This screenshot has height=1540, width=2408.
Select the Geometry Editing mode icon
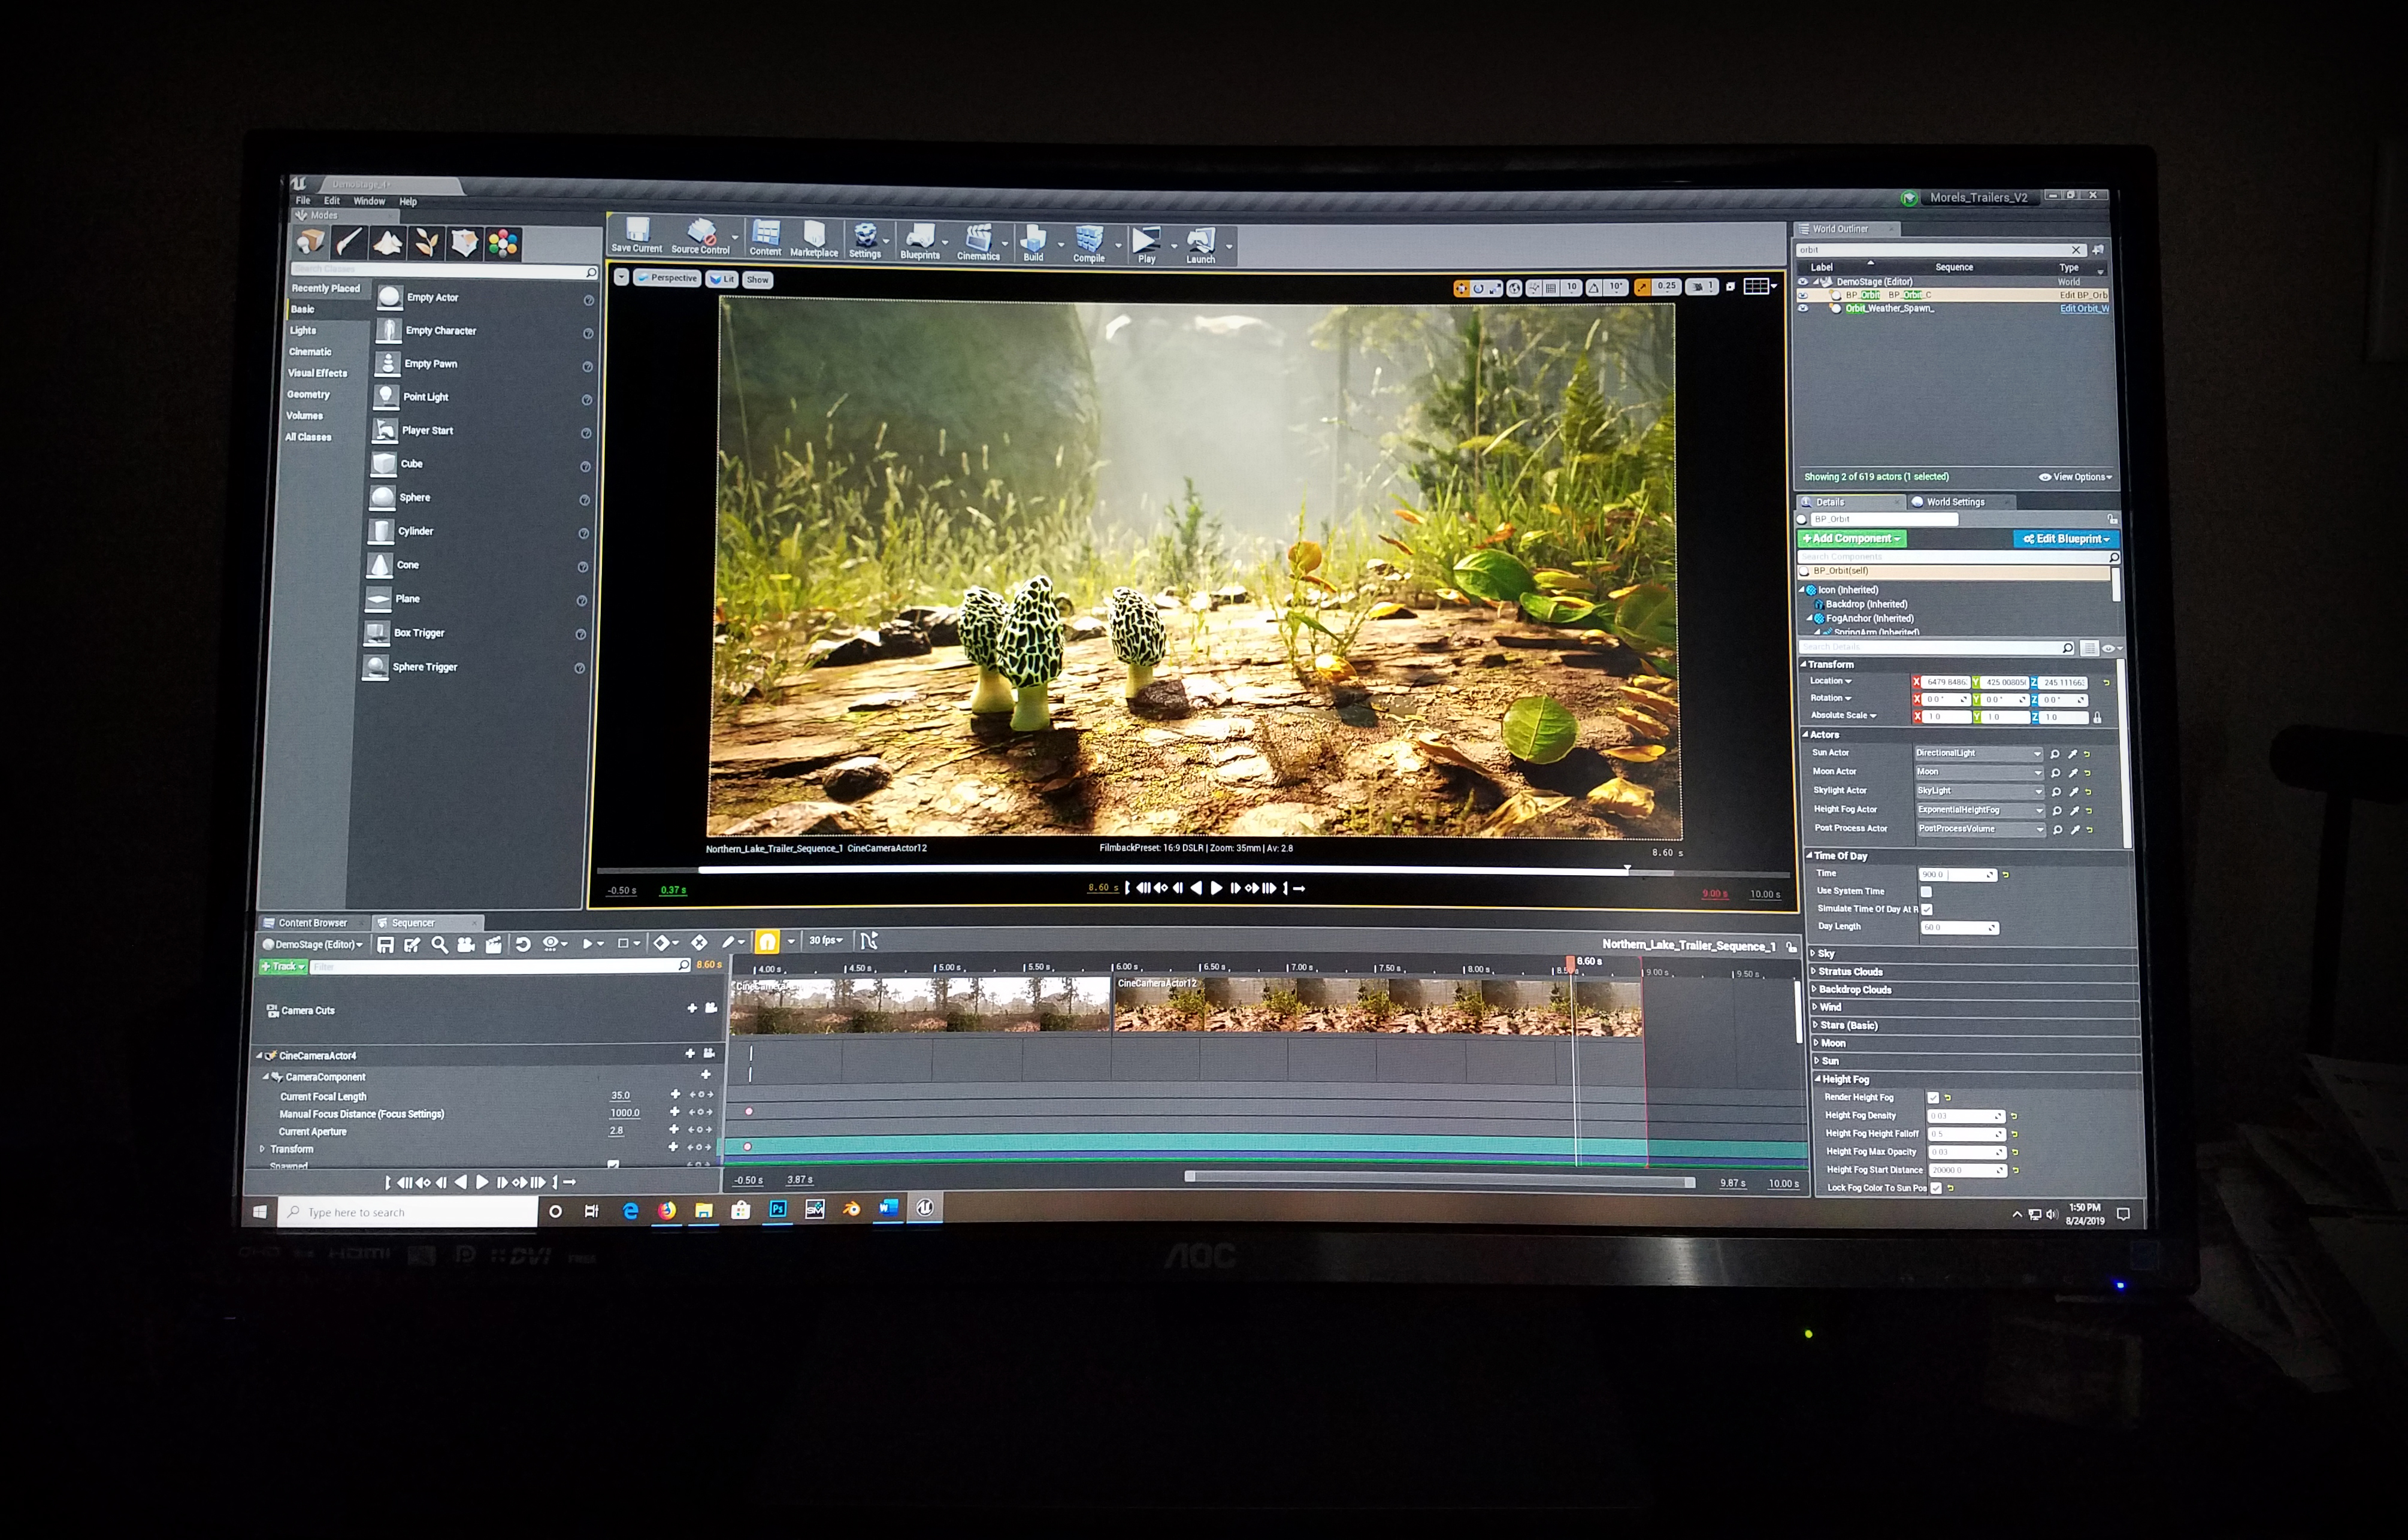coord(465,243)
